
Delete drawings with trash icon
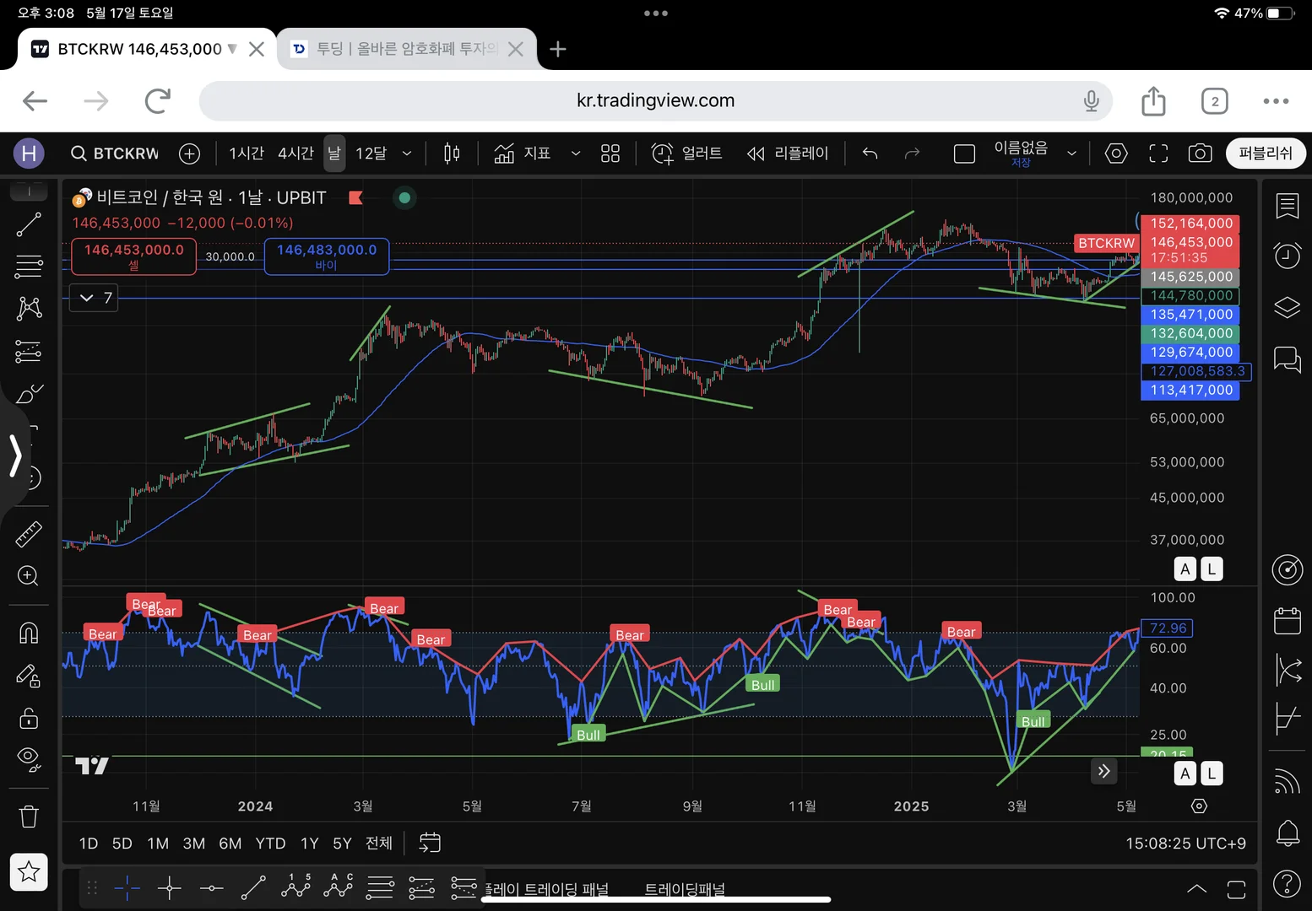[x=29, y=817]
